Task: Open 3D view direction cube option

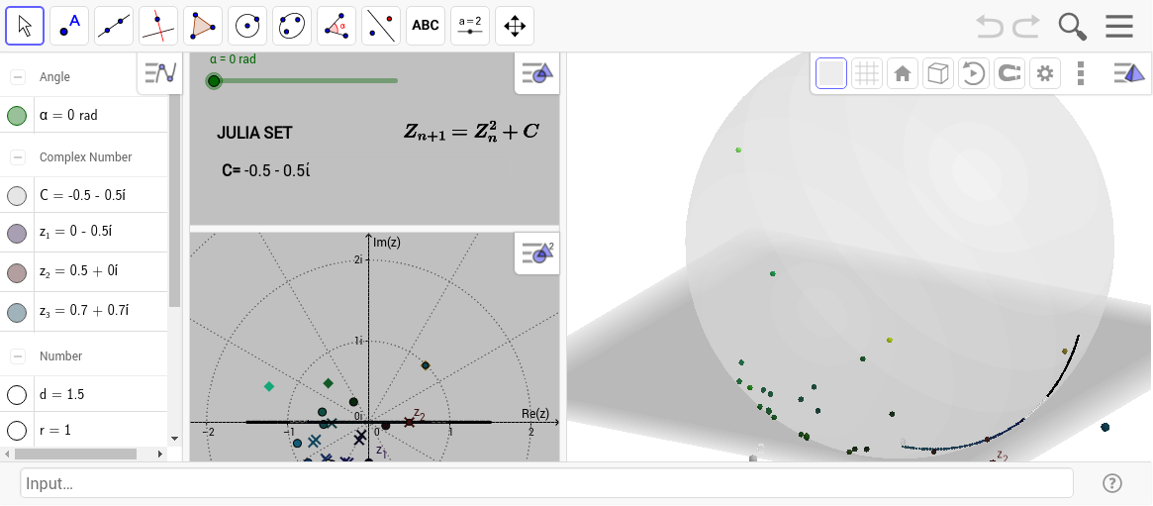Action: click(938, 73)
